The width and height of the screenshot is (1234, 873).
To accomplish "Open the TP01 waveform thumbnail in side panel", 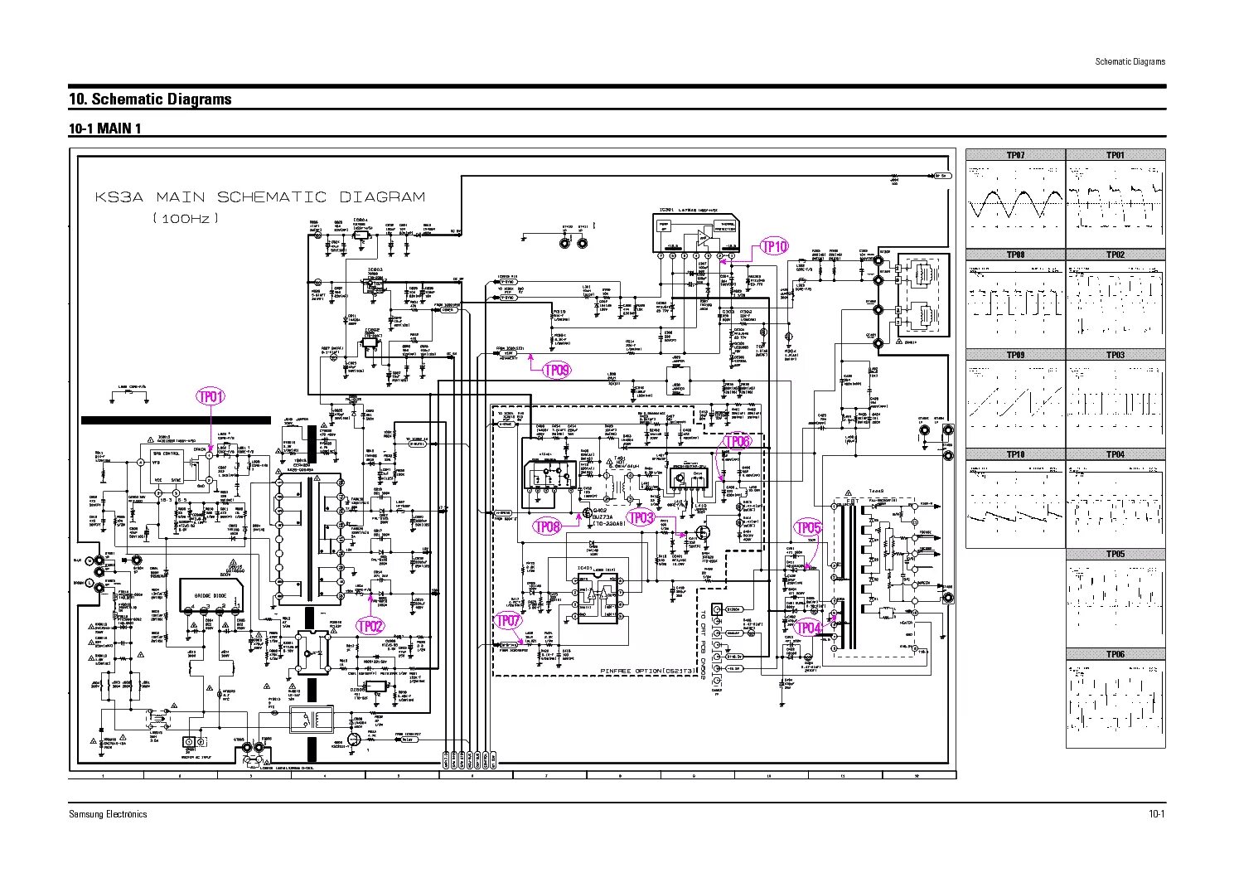I will click(x=1115, y=204).
